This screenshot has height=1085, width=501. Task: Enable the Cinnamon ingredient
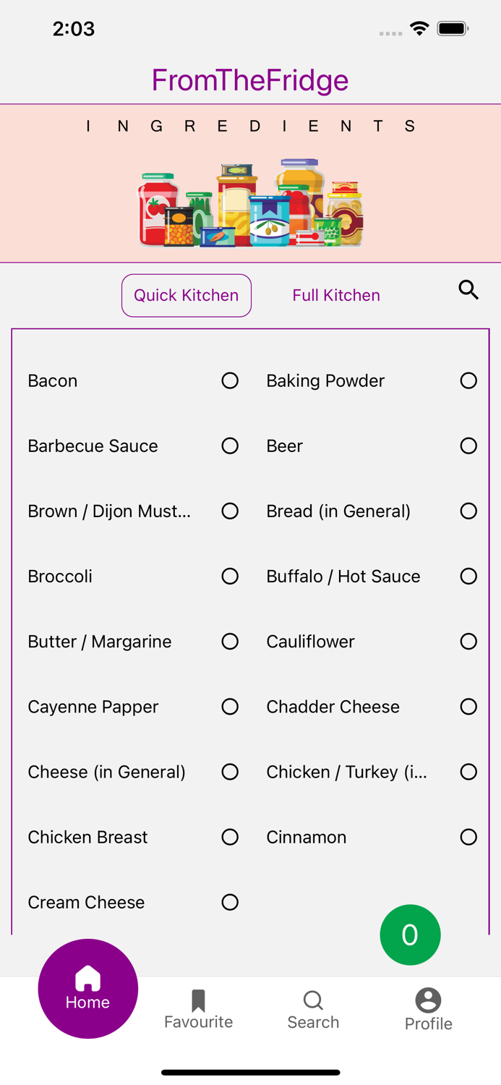tap(468, 837)
